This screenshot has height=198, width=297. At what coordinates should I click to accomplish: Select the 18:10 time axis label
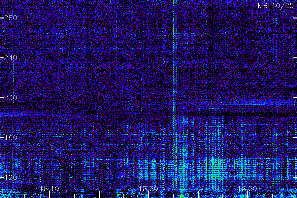tap(49, 188)
